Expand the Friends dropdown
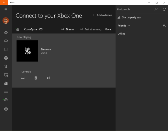Screen dimensions: 168x131 [x=124, y=26]
